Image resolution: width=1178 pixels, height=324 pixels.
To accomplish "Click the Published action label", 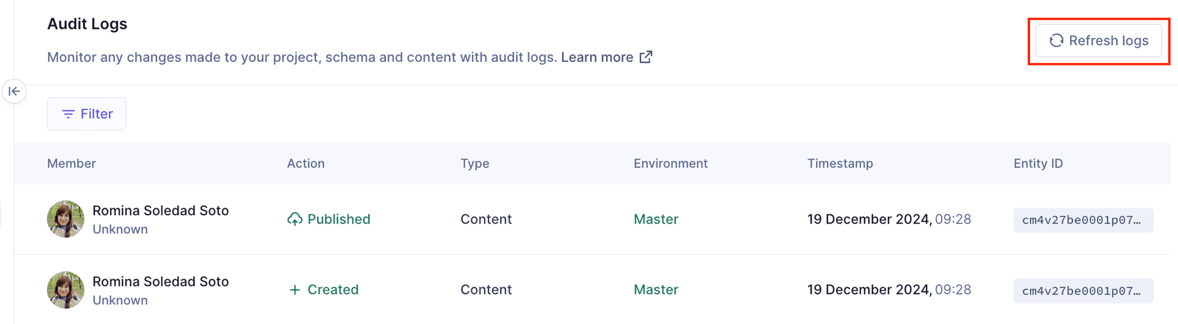I will coord(329,219).
